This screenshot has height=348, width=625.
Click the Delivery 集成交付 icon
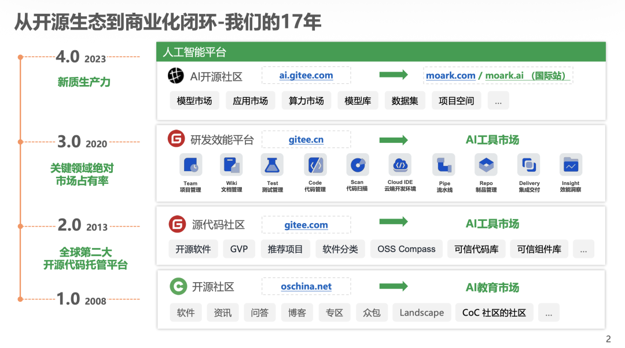[529, 165]
